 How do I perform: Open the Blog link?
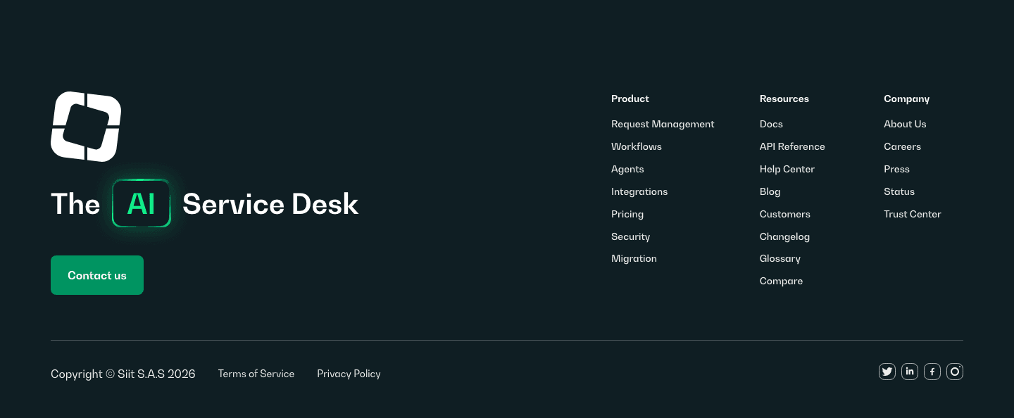point(770,191)
